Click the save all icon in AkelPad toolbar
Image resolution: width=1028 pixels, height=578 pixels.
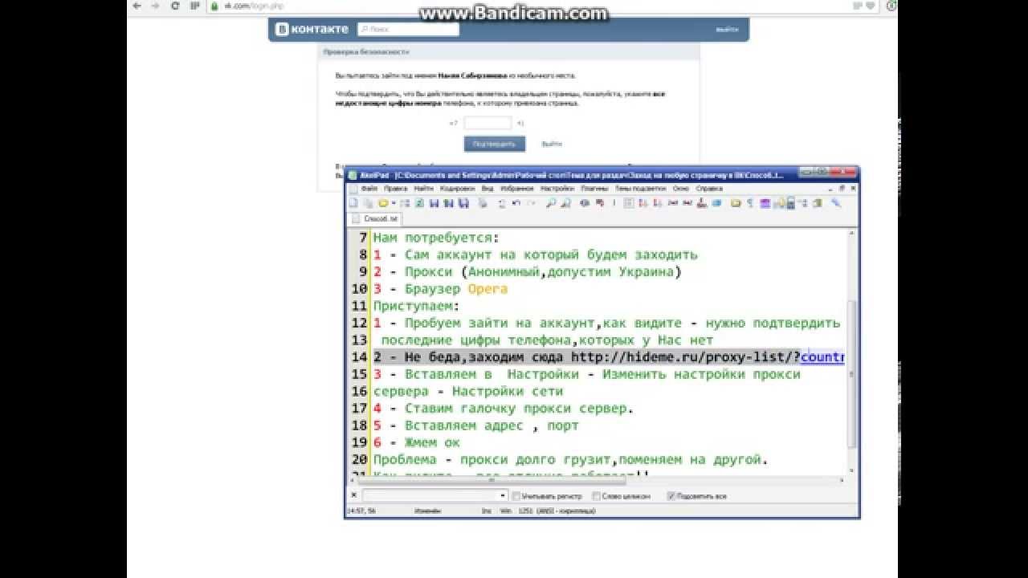click(463, 204)
